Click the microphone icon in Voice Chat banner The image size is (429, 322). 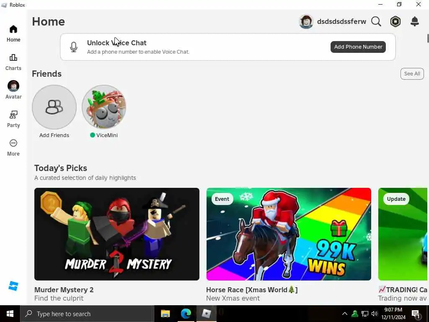coord(74,47)
